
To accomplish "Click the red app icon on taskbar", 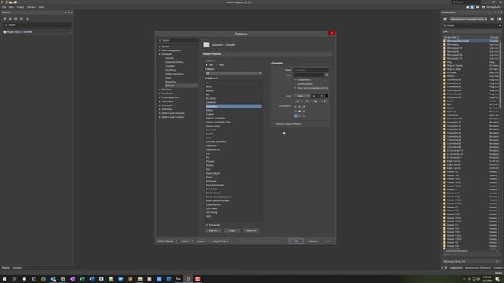I will (x=198, y=279).
